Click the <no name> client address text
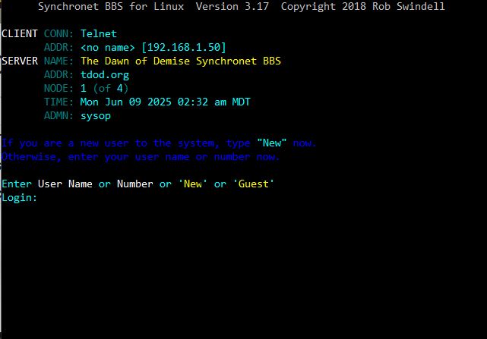 [x=108, y=48]
